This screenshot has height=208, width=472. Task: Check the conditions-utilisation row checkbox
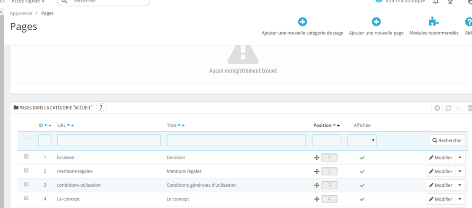click(26, 184)
